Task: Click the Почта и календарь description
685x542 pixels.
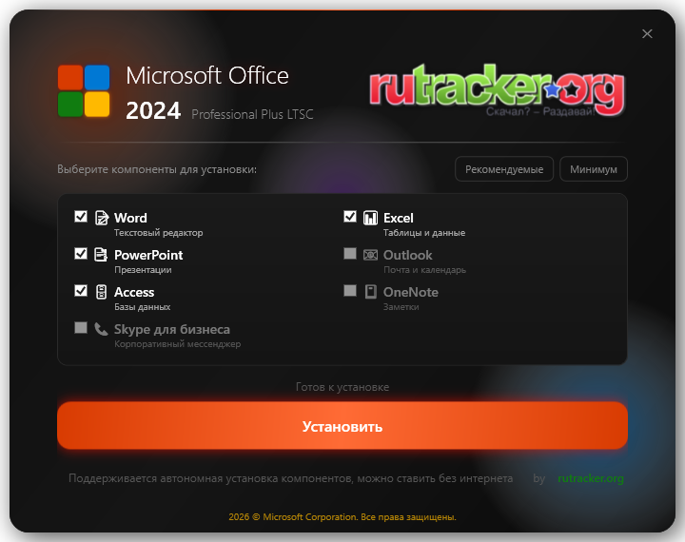Action: (424, 270)
